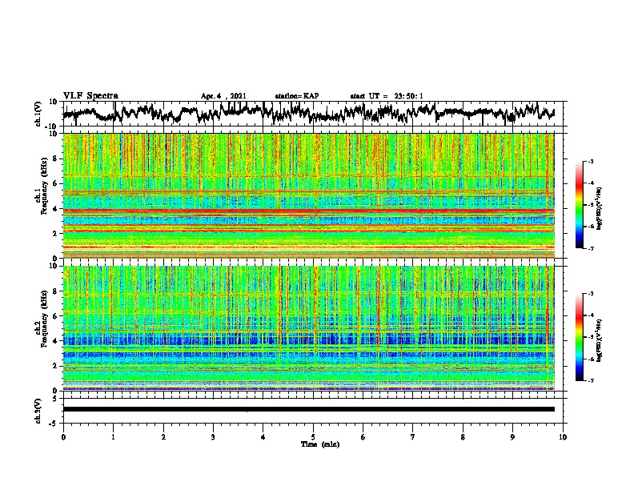The width and height of the screenshot is (634, 490).
Task: Click the "4" kHz tick on ch.2 axis
Action: click(56, 341)
